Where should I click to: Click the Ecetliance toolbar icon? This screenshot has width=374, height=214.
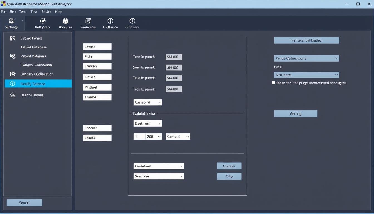coord(110,21)
